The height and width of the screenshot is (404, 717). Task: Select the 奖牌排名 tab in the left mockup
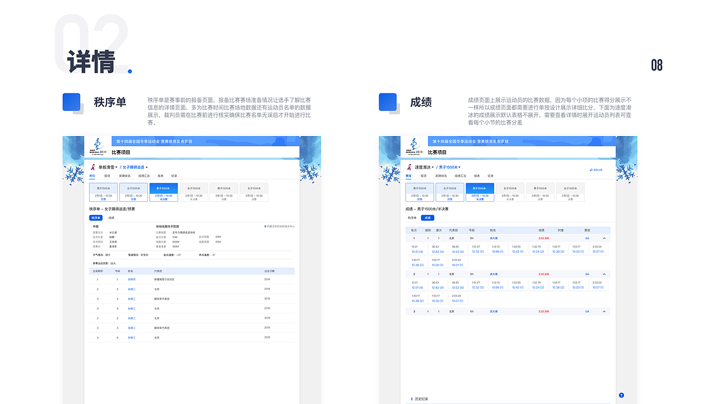point(125,176)
